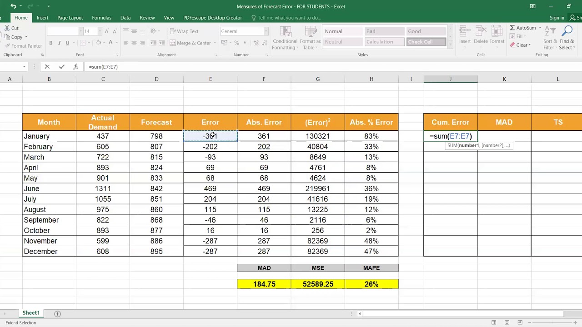The image size is (582, 327).
Task: Click the Decrease Decimal icon
Action: click(264, 43)
